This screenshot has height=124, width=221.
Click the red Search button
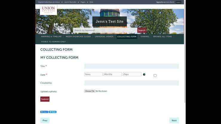(142, 30)
